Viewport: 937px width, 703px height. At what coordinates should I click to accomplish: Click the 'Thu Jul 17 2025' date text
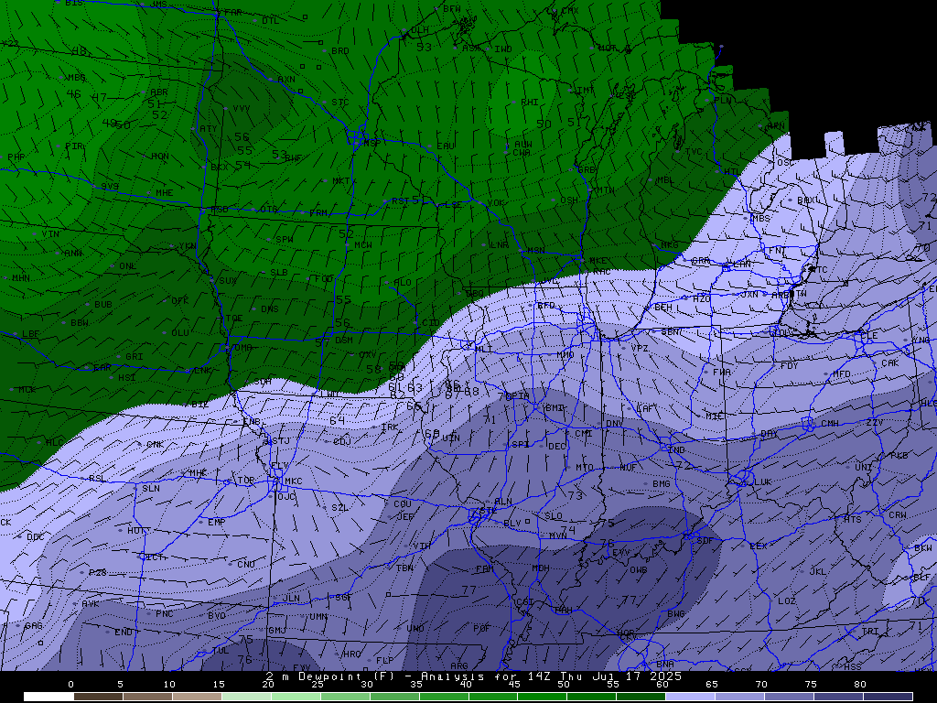pos(620,676)
